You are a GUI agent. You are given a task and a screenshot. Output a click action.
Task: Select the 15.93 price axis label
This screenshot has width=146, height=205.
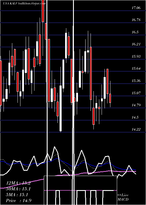(136, 56)
